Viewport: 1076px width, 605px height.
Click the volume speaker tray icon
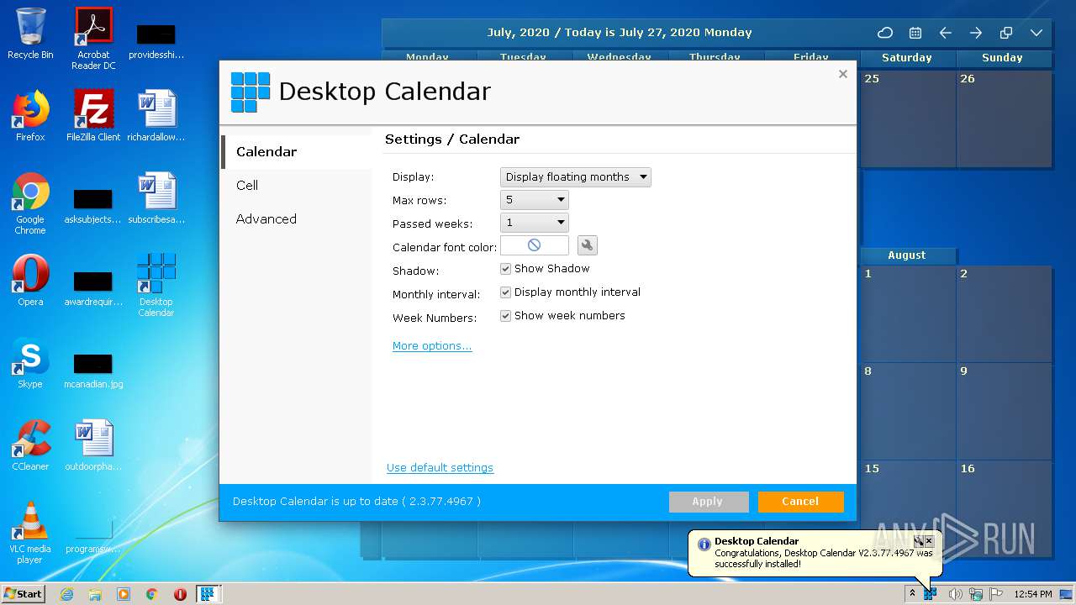955,594
